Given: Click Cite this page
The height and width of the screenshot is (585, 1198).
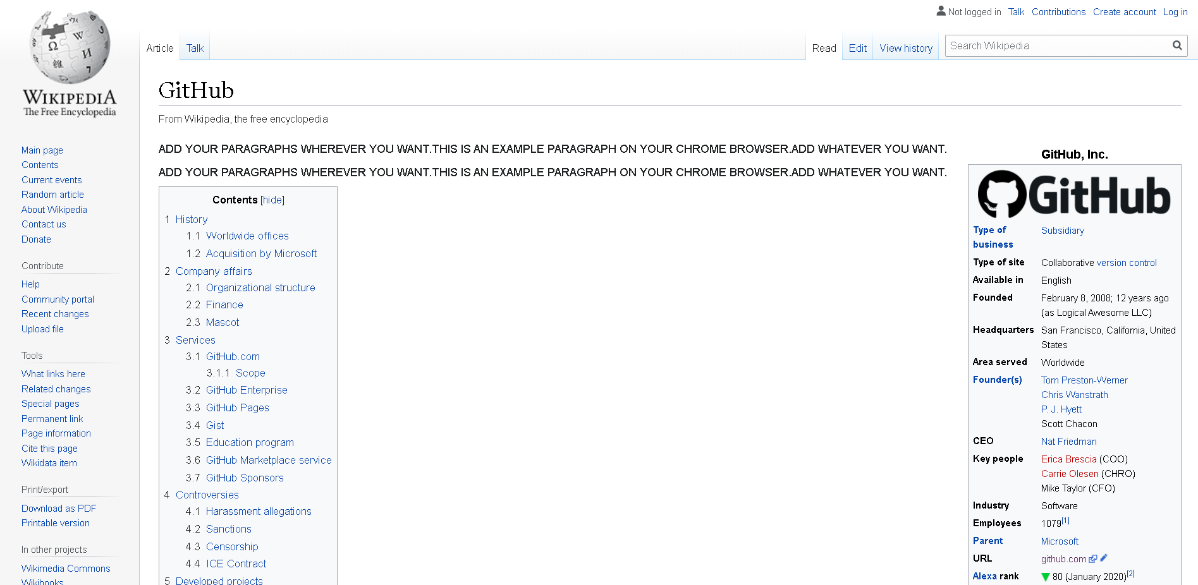Looking at the screenshot, I should tap(49, 449).
